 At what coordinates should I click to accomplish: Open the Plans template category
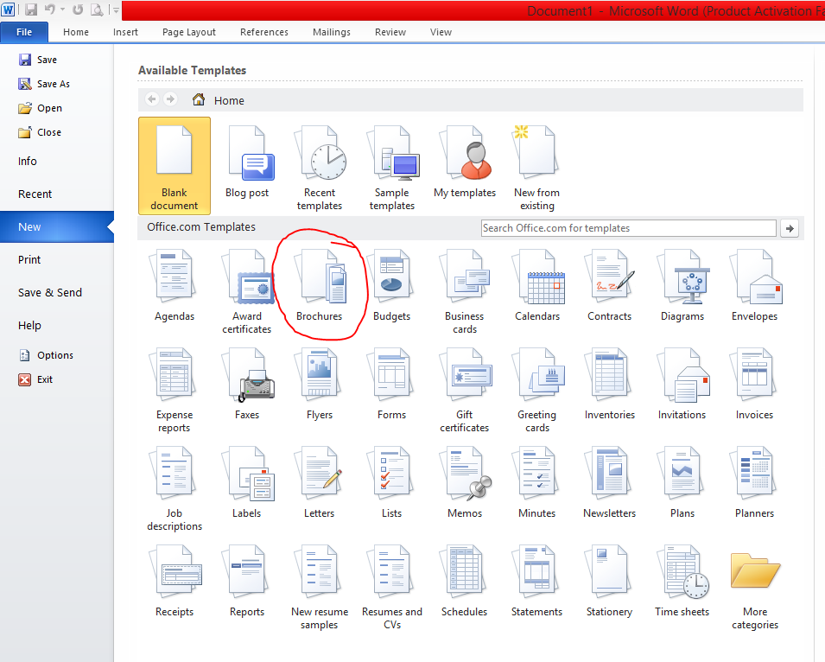(682, 482)
